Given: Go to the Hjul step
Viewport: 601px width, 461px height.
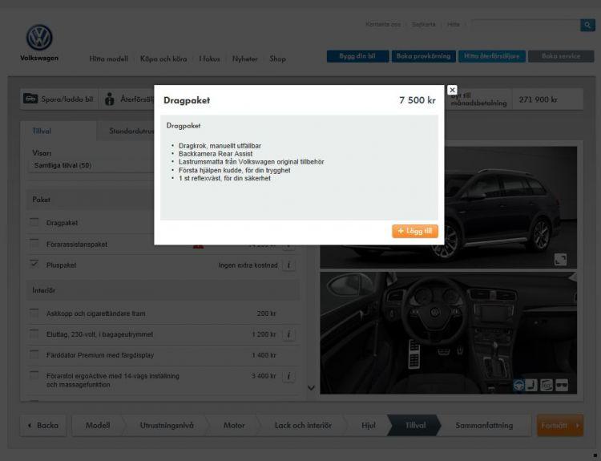Looking at the screenshot, I should (369, 426).
